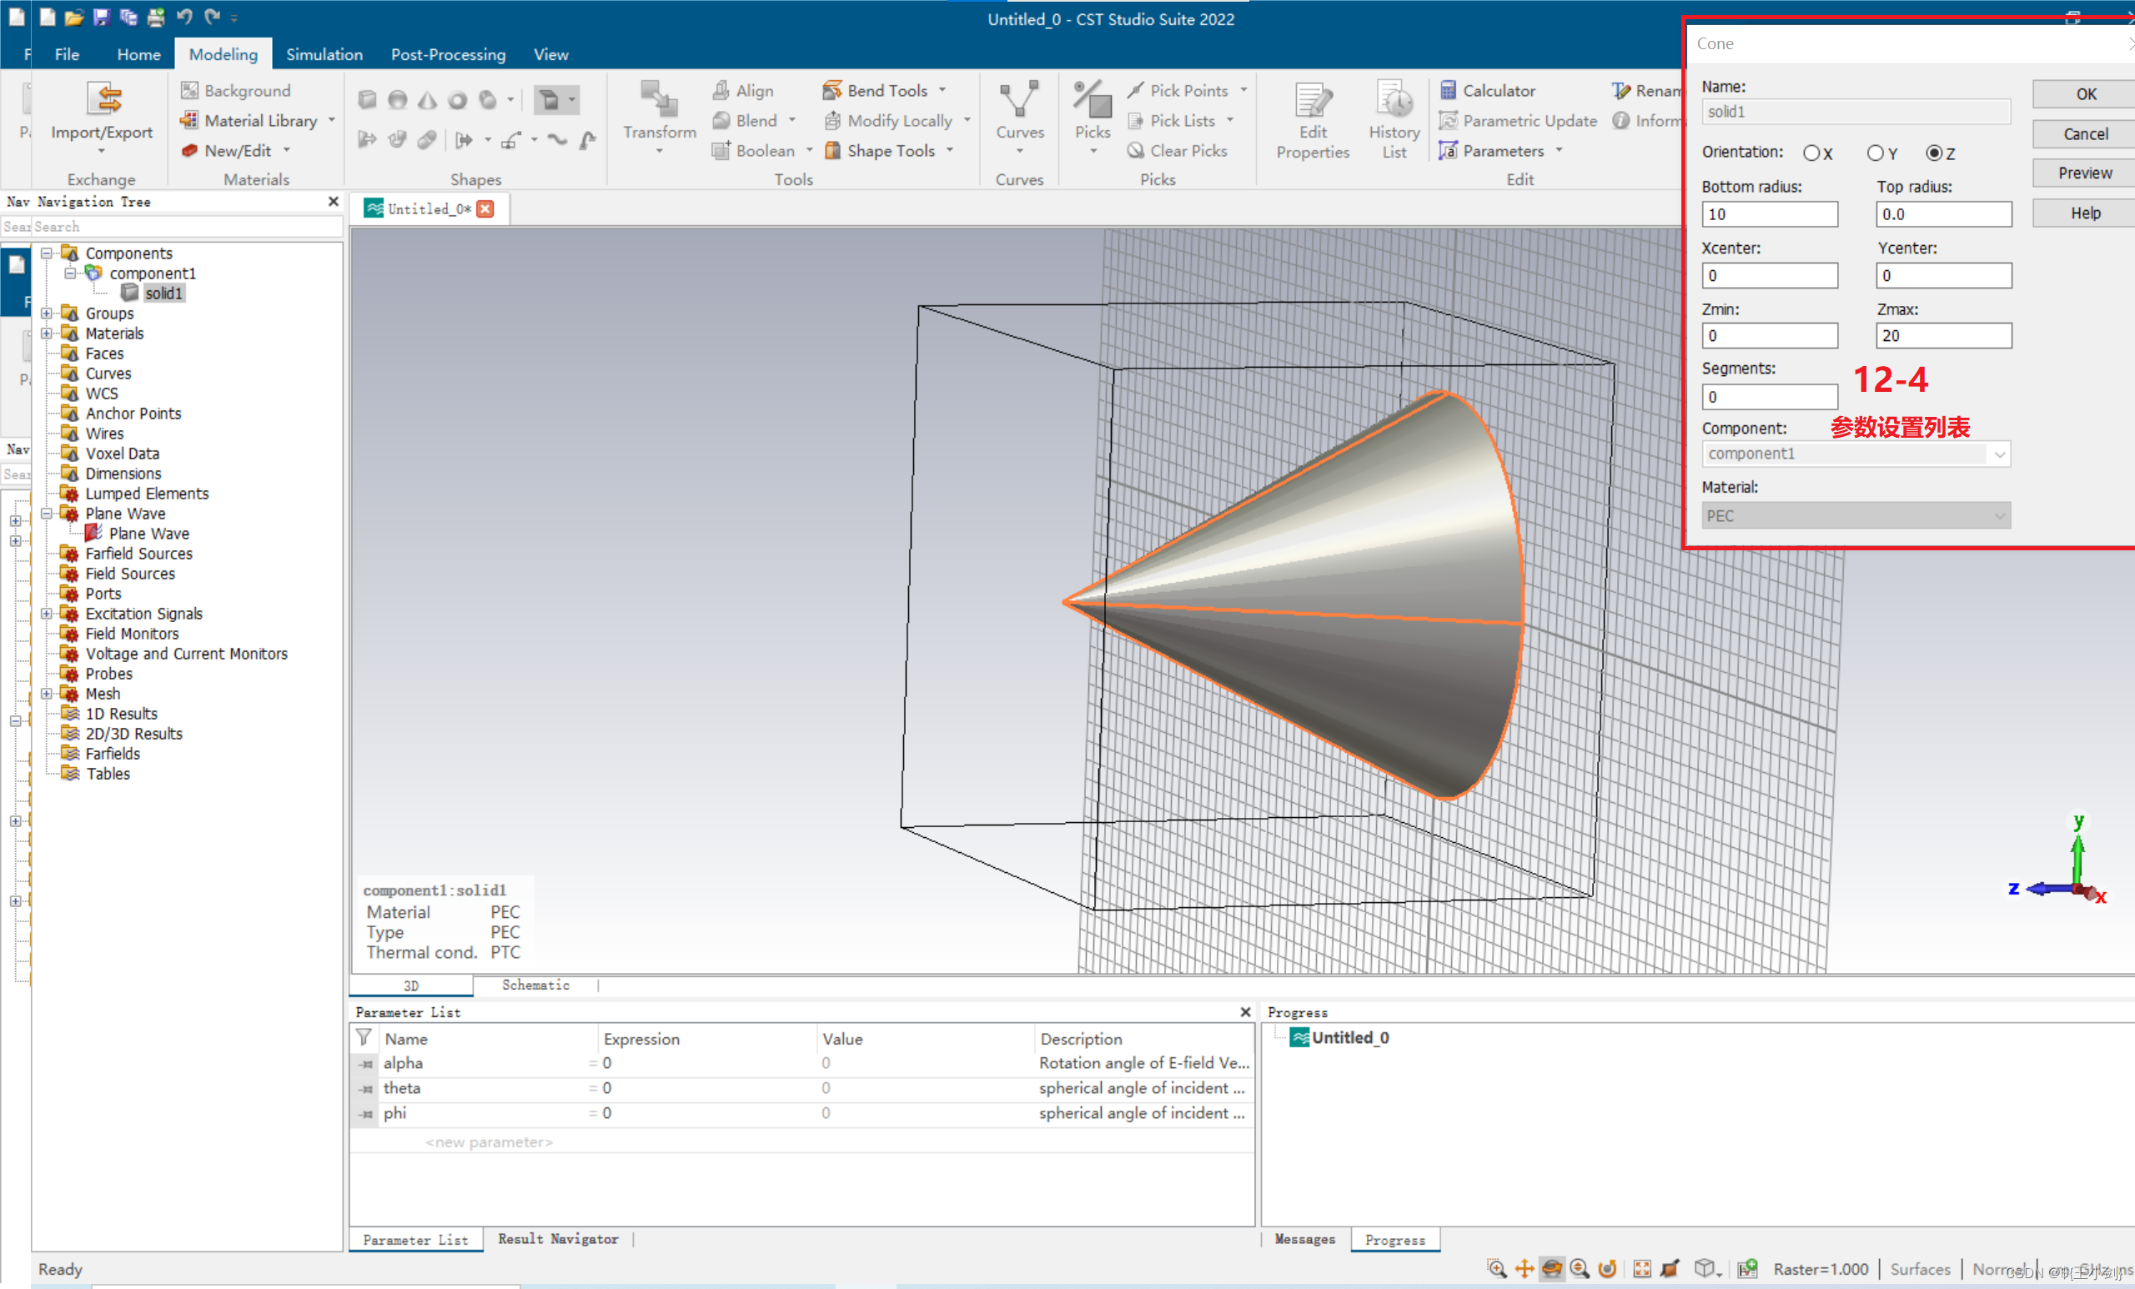The height and width of the screenshot is (1289, 2135).
Task: Click the Sphere shape icon
Action: point(398,101)
